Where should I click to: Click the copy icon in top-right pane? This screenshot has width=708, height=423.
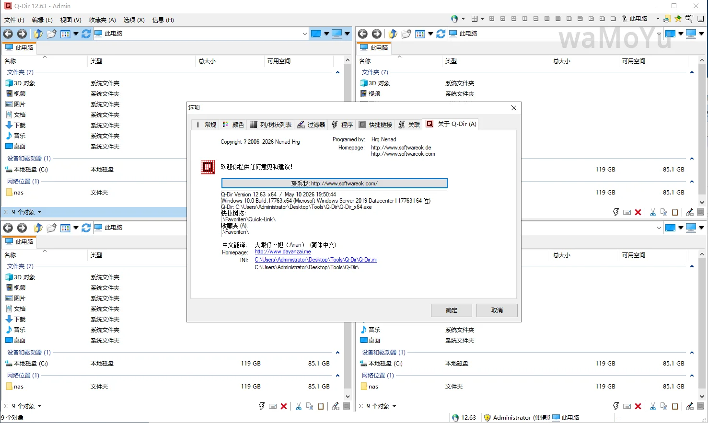coord(664,212)
